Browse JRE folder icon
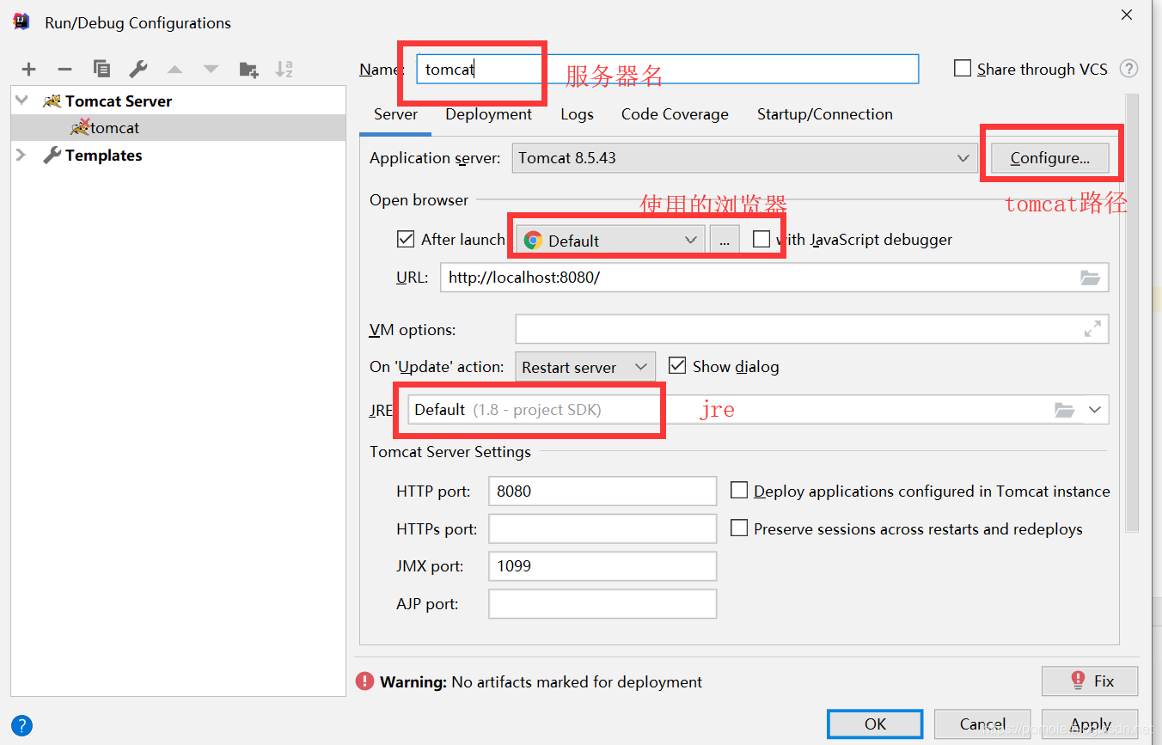The image size is (1162, 745). tap(1065, 410)
